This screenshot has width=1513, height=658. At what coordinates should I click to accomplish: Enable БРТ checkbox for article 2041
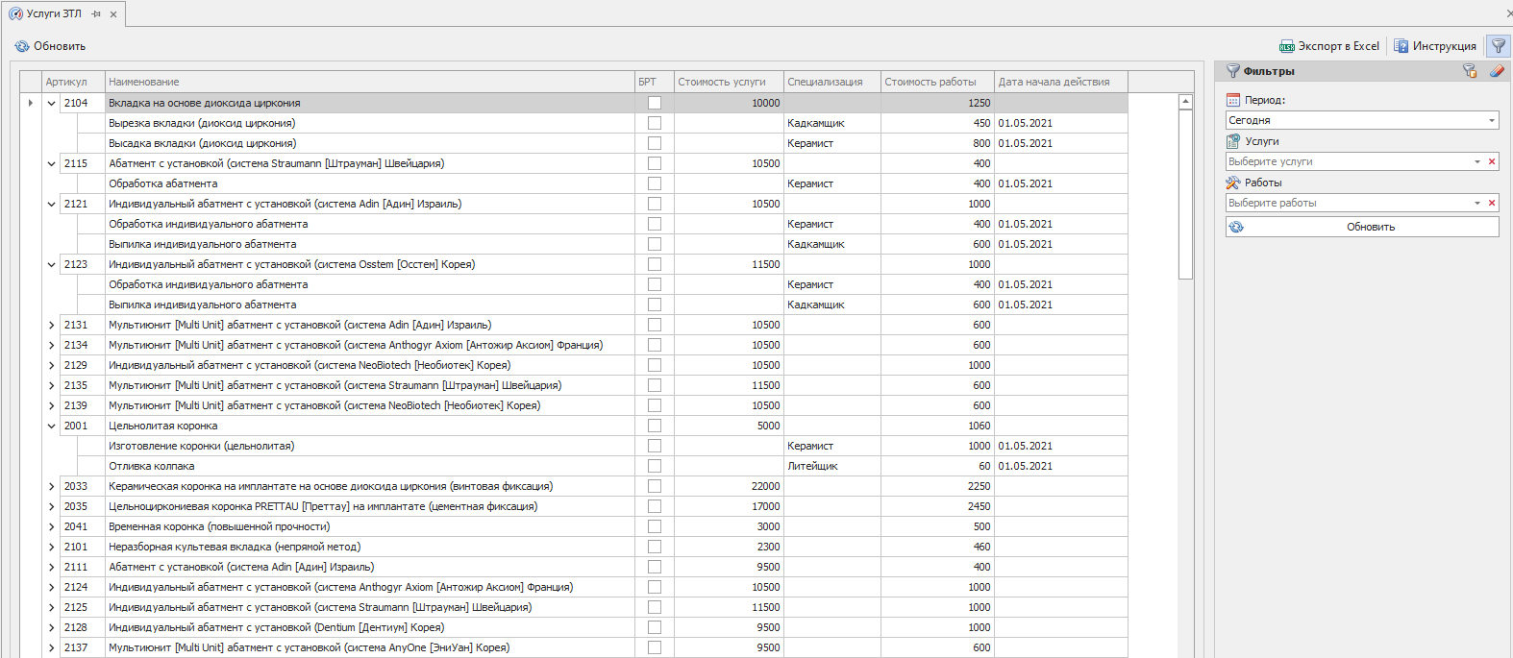pos(655,526)
